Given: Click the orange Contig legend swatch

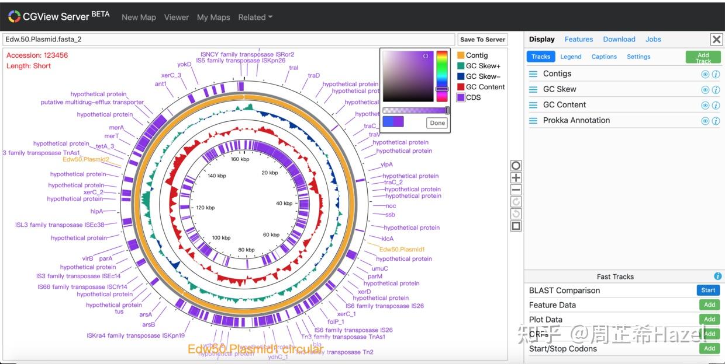Looking at the screenshot, I should tap(461, 55).
